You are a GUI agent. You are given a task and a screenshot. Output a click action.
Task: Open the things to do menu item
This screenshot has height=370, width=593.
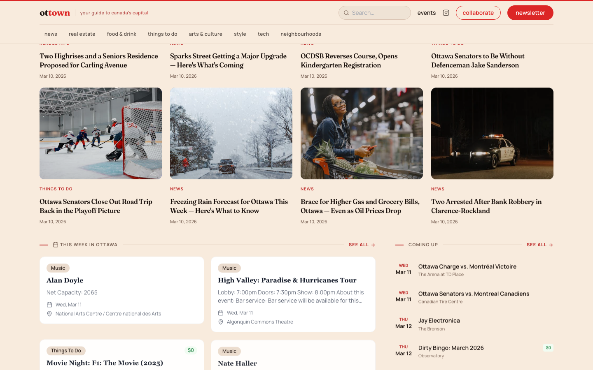(163, 34)
